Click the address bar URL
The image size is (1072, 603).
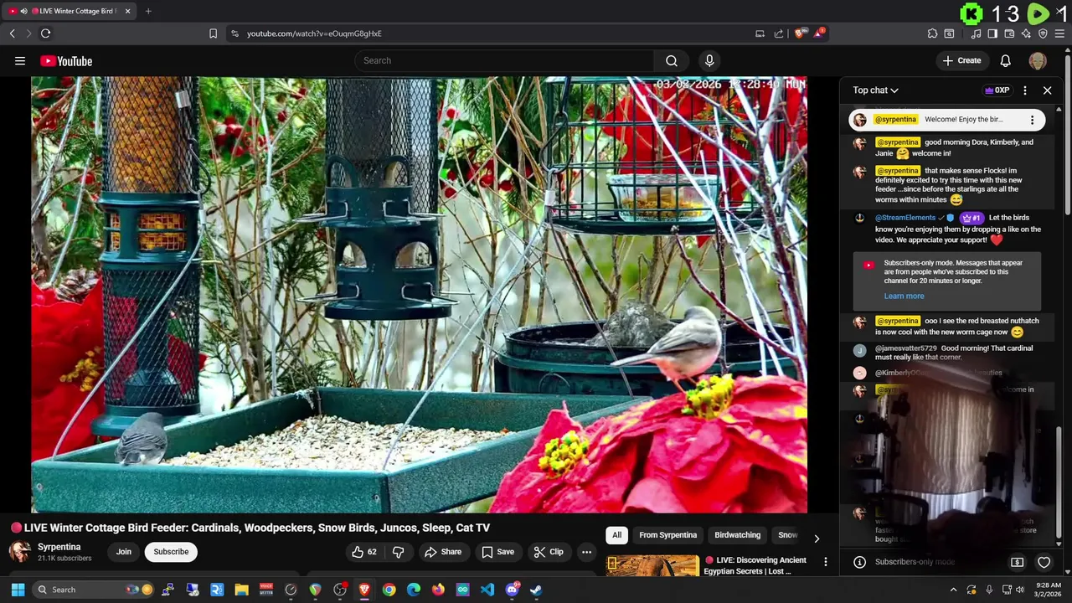[x=314, y=33]
